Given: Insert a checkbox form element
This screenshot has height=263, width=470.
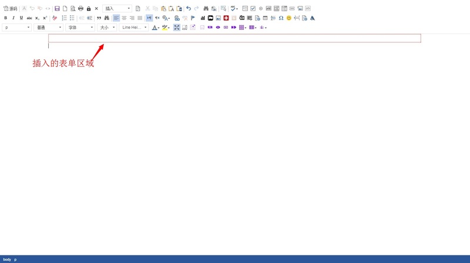Looking at the screenshot, I should point(253,9).
